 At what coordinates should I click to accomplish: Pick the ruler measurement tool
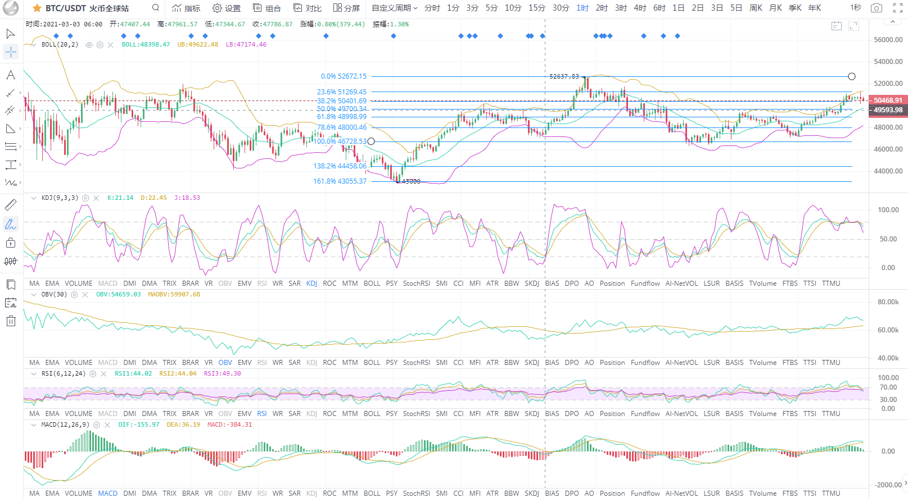click(11, 205)
